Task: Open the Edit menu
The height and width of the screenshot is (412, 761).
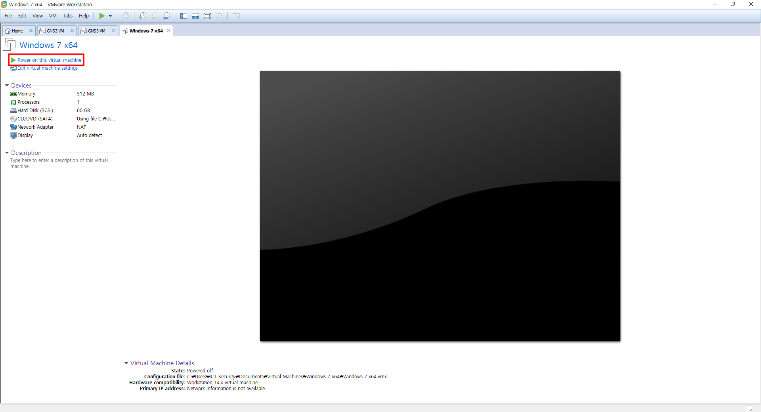Action: tap(22, 16)
